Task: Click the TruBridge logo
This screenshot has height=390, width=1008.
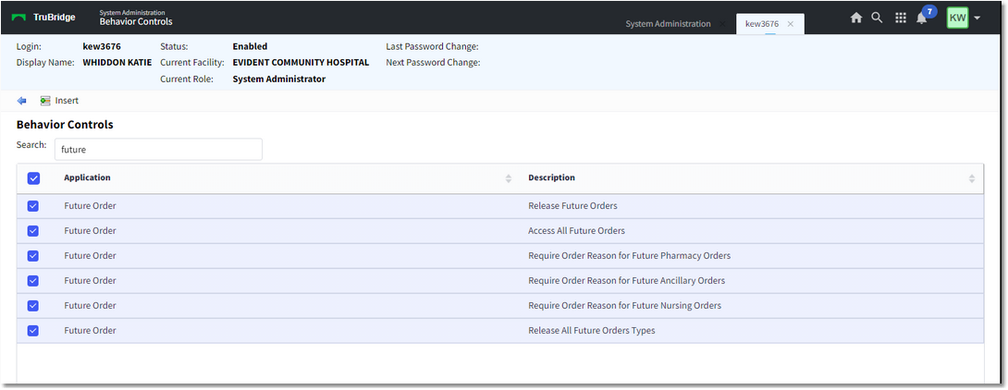Action: coord(43,18)
